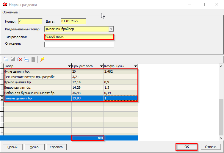
Task: Click the lightning bolt toolbar icon
Action: 42,59
